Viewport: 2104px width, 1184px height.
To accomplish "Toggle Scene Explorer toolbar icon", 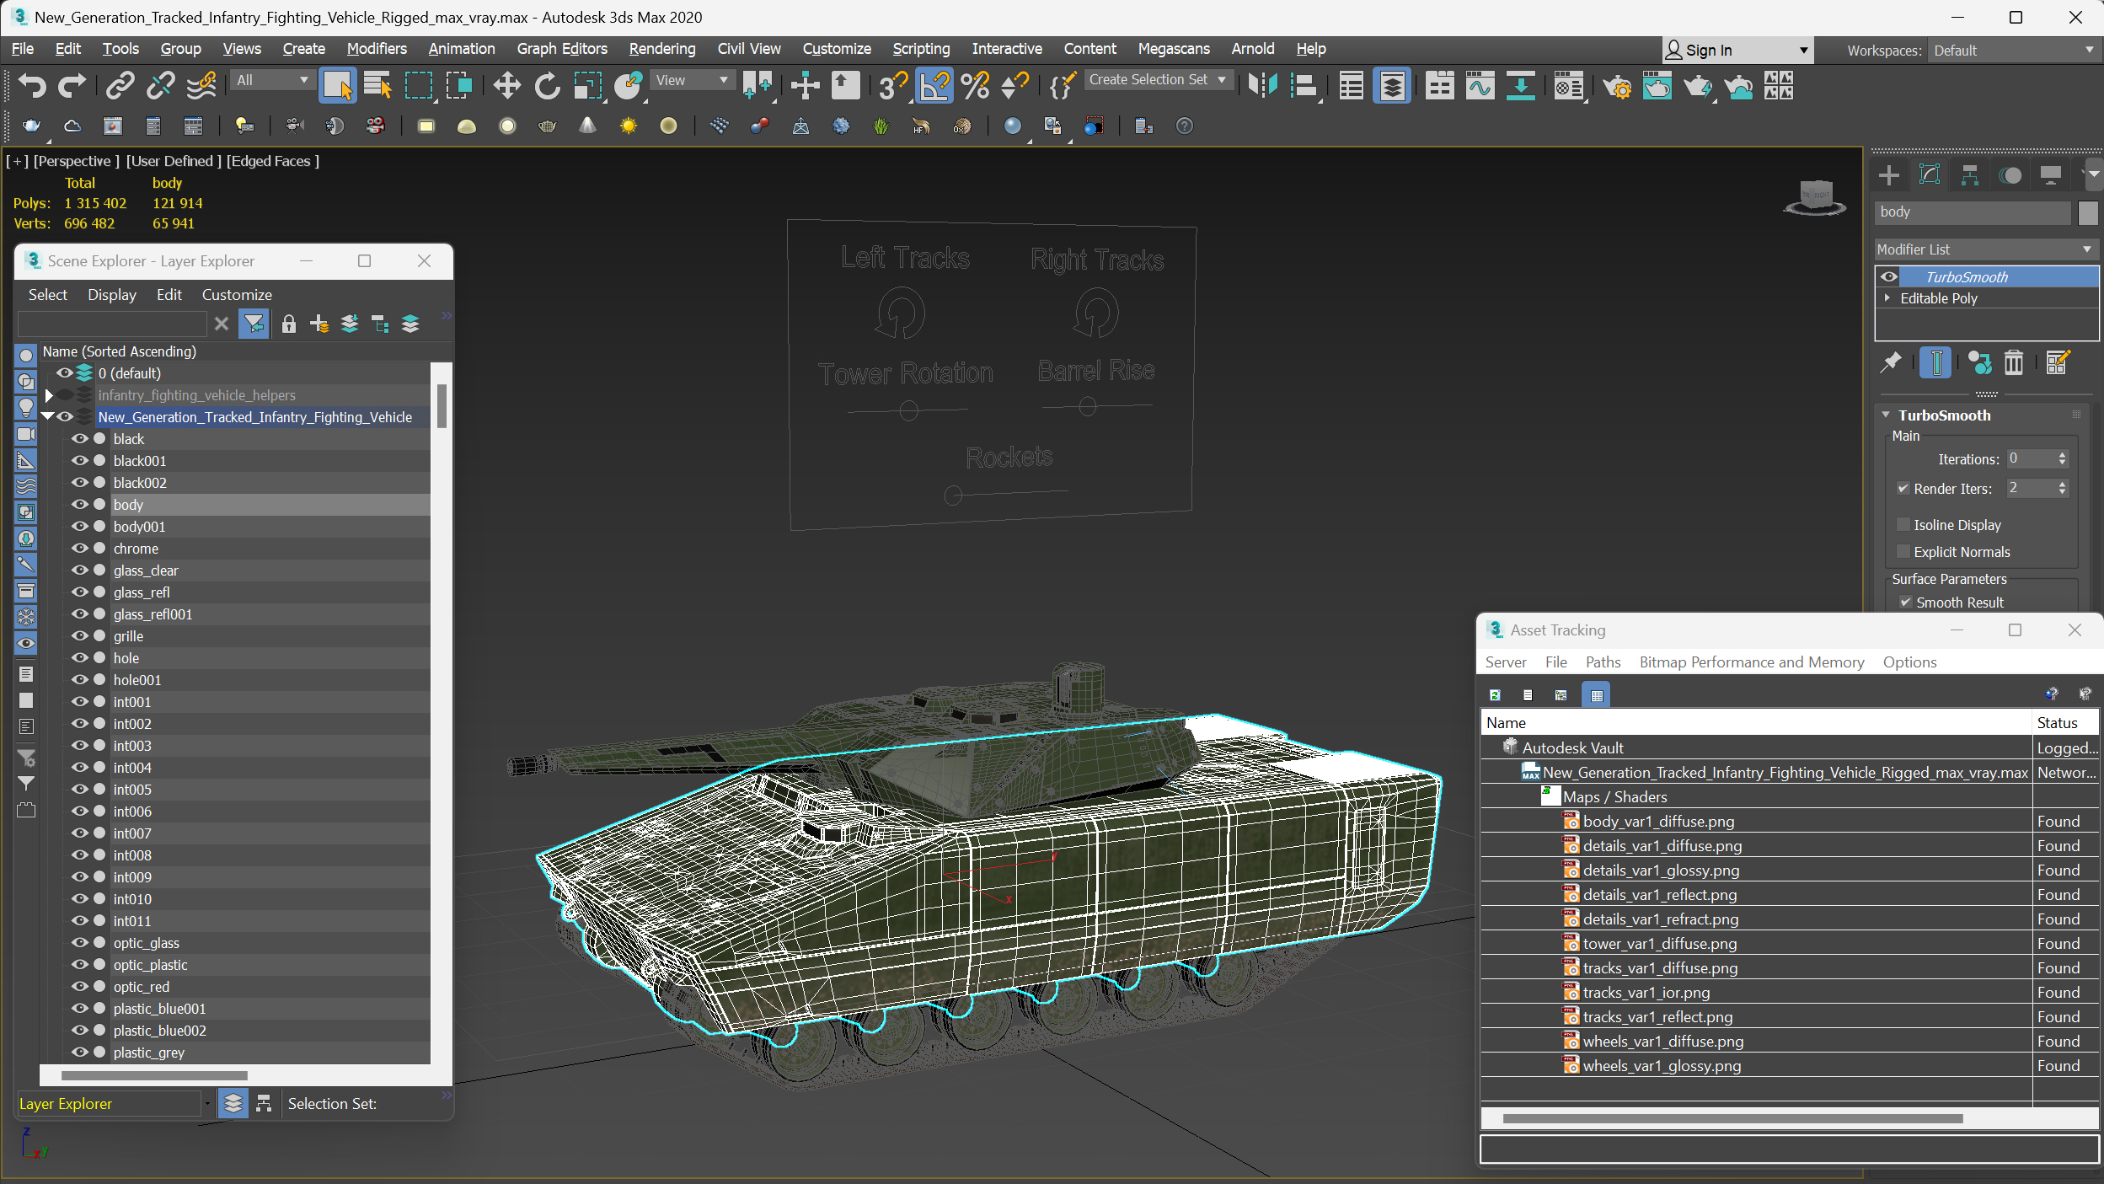I will point(1351,85).
